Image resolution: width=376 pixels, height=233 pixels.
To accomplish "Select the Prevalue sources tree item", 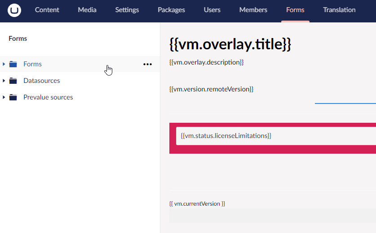I will tap(48, 97).
